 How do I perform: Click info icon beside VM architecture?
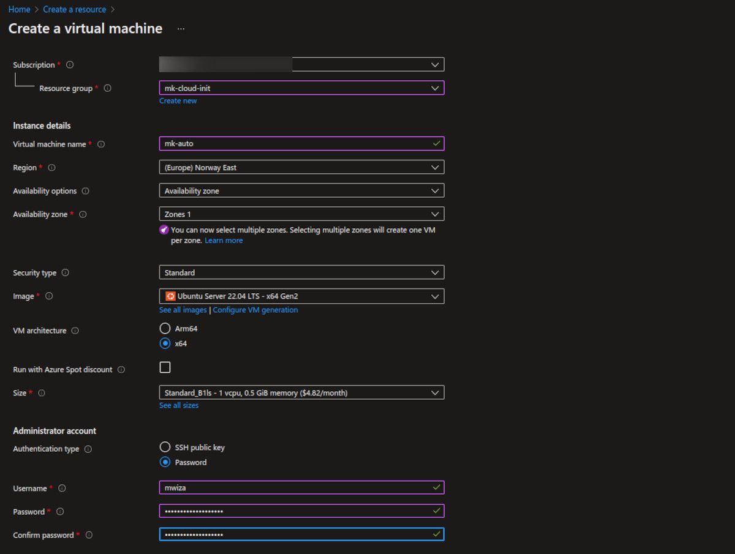point(75,331)
